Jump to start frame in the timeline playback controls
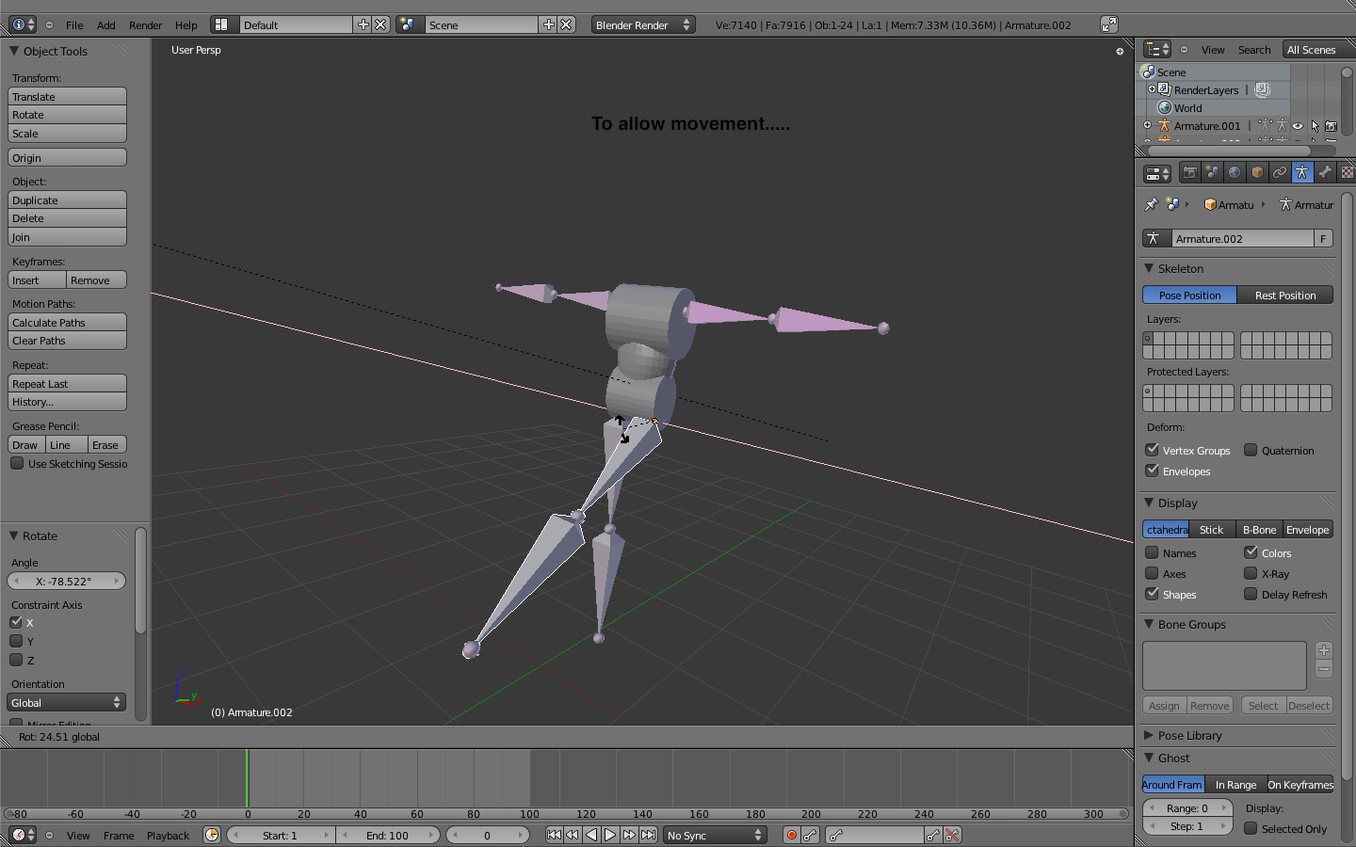 pyautogui.click(x=554, y=835)
